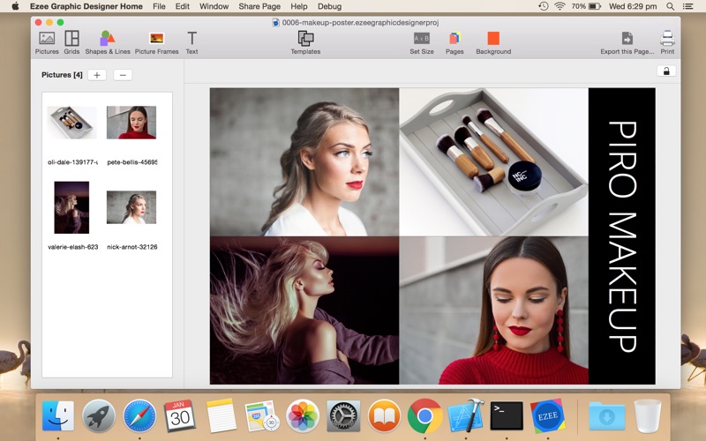This screenshot has height=441, width=706.
Task: Select the oli-dale brushes thumbnail
Action: coord(71,123)
